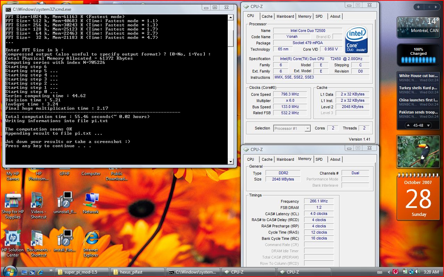Image resolution: width=444 pixels, height=277 pixels.
Task: Open the SPD tab in bottom CPU-Z window
Action: 319,159
